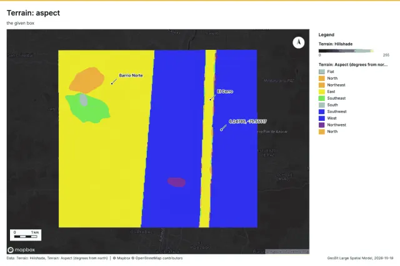Click the north arrow compass icon
400x266 pixels.
299,42
